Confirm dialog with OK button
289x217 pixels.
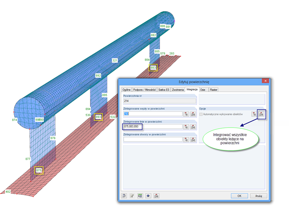[x=239, y=196]
